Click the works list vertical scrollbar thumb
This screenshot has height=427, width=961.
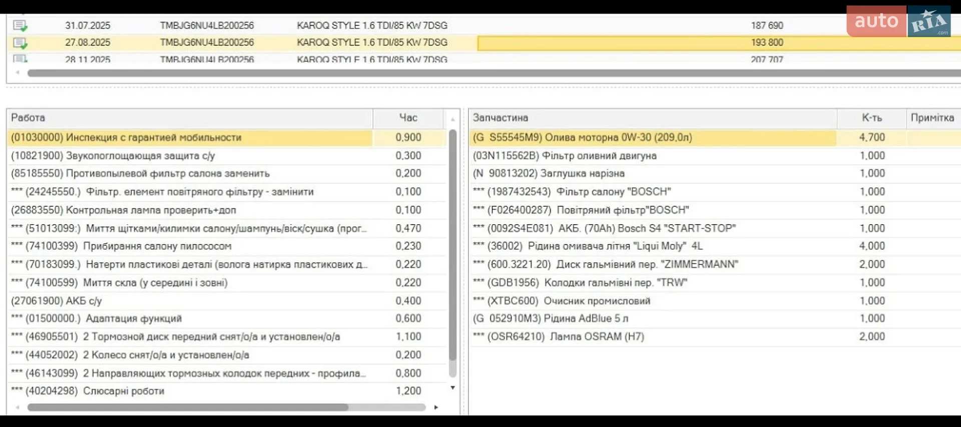(x=452, y=245)
